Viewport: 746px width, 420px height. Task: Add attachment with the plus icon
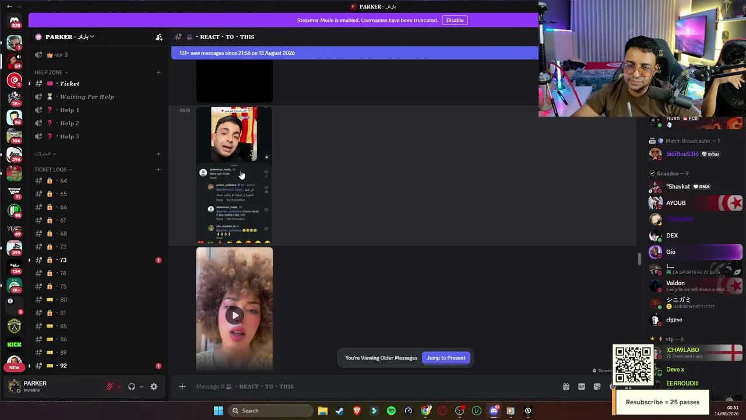tap(182, 386)
